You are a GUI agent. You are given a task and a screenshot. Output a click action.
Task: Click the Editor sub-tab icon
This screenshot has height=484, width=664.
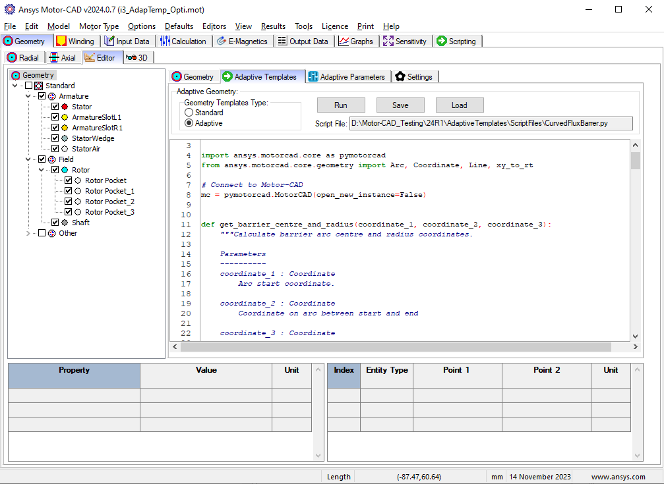coord(90,57)
